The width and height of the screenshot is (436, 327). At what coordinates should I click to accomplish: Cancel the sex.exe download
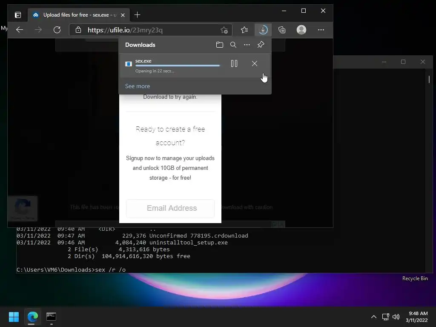pyautogui.click(x=255, y=64)
